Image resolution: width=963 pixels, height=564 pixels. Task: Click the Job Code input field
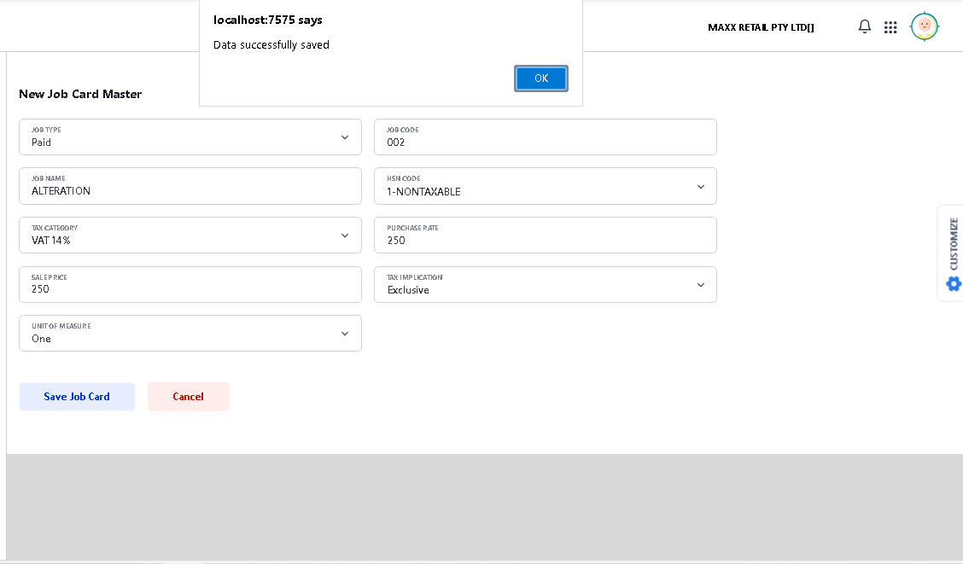(x=545, y=137)
